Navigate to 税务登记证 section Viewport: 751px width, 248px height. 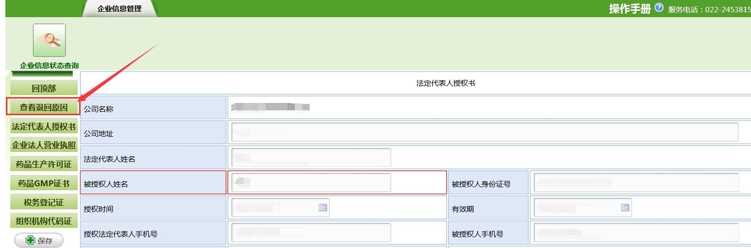click(44, 202)
